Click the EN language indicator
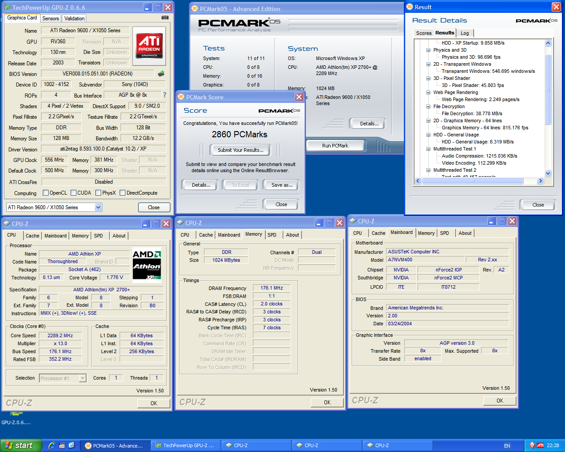 (507, 446)
